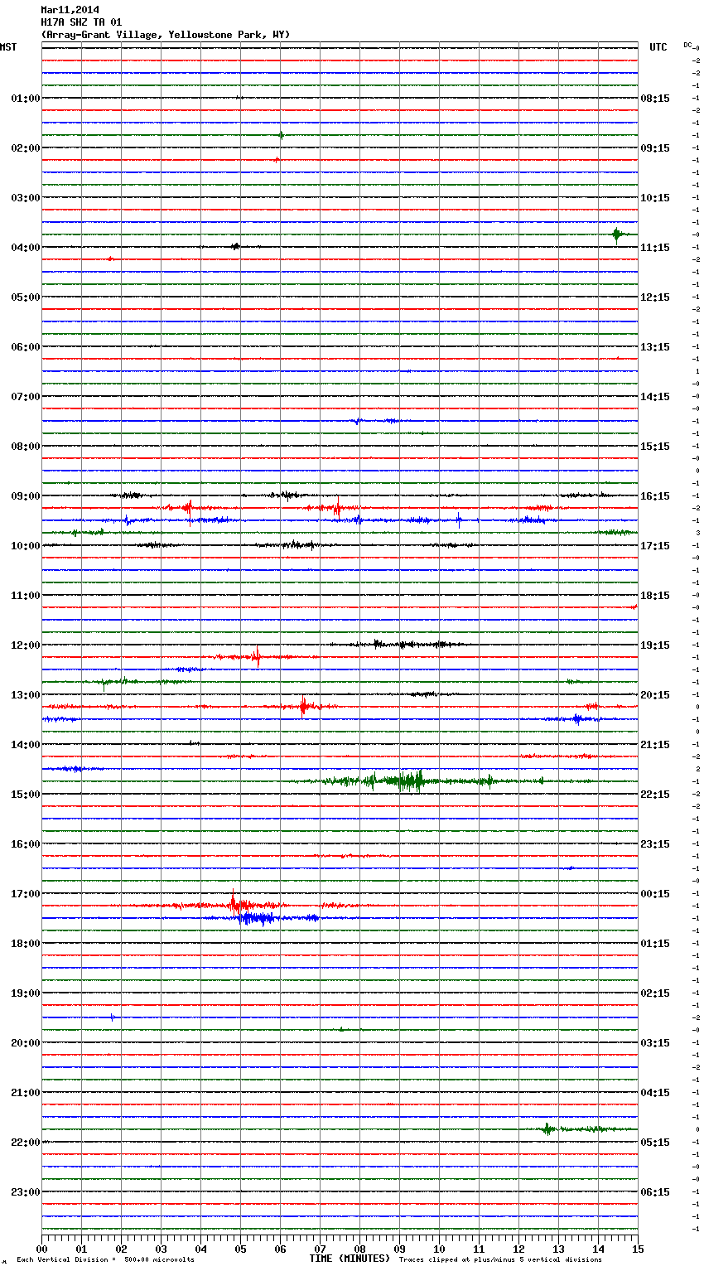Select the 10:00 MST time label
The width and height of the screenshot is (704, 1271).
[x=25, y=546]
